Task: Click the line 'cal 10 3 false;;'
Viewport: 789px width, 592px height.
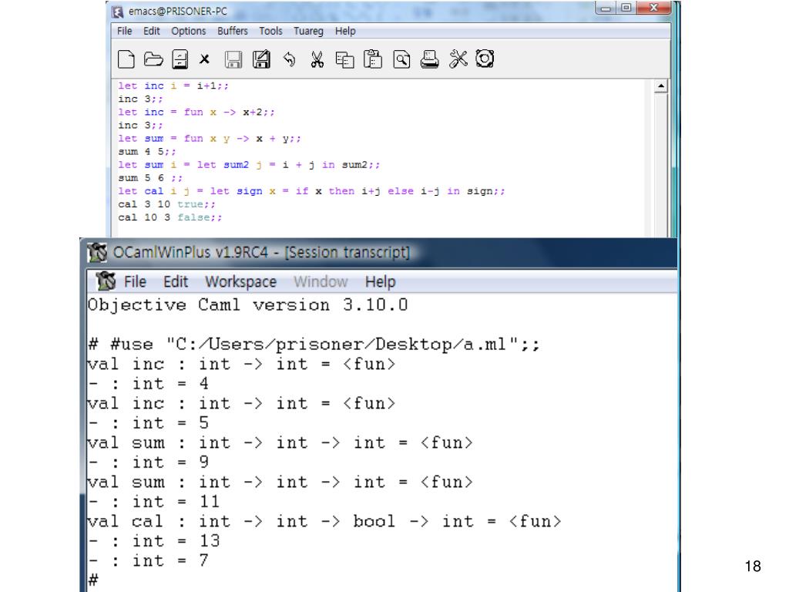Action: pos(170,217)
